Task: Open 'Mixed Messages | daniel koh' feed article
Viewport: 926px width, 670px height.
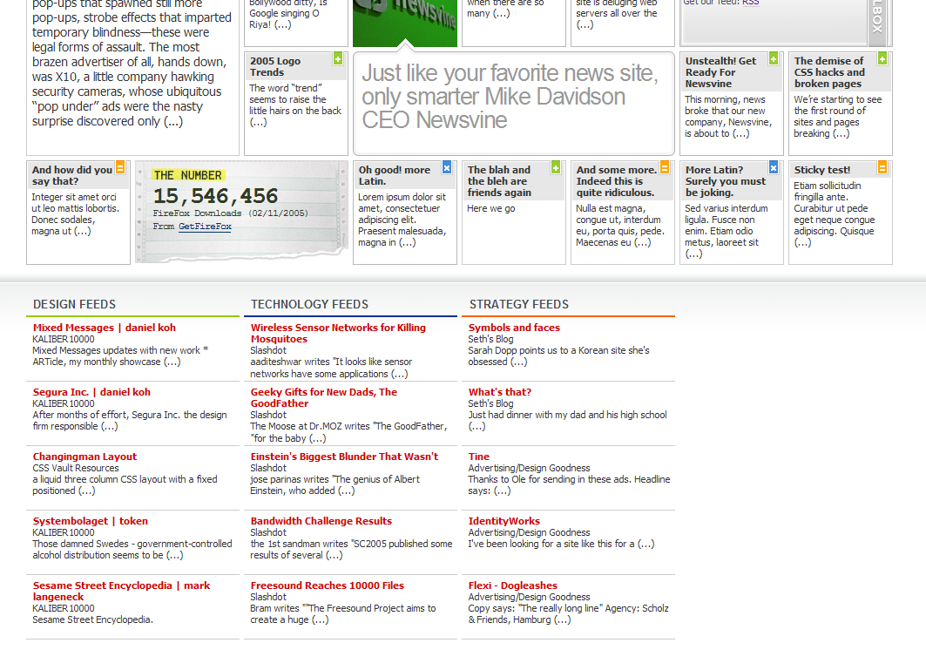Action: (x=104, y=328)
